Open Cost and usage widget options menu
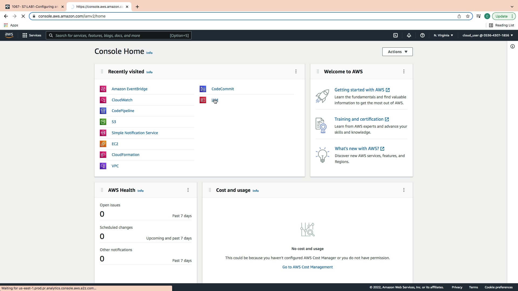 tap(404, 190)
